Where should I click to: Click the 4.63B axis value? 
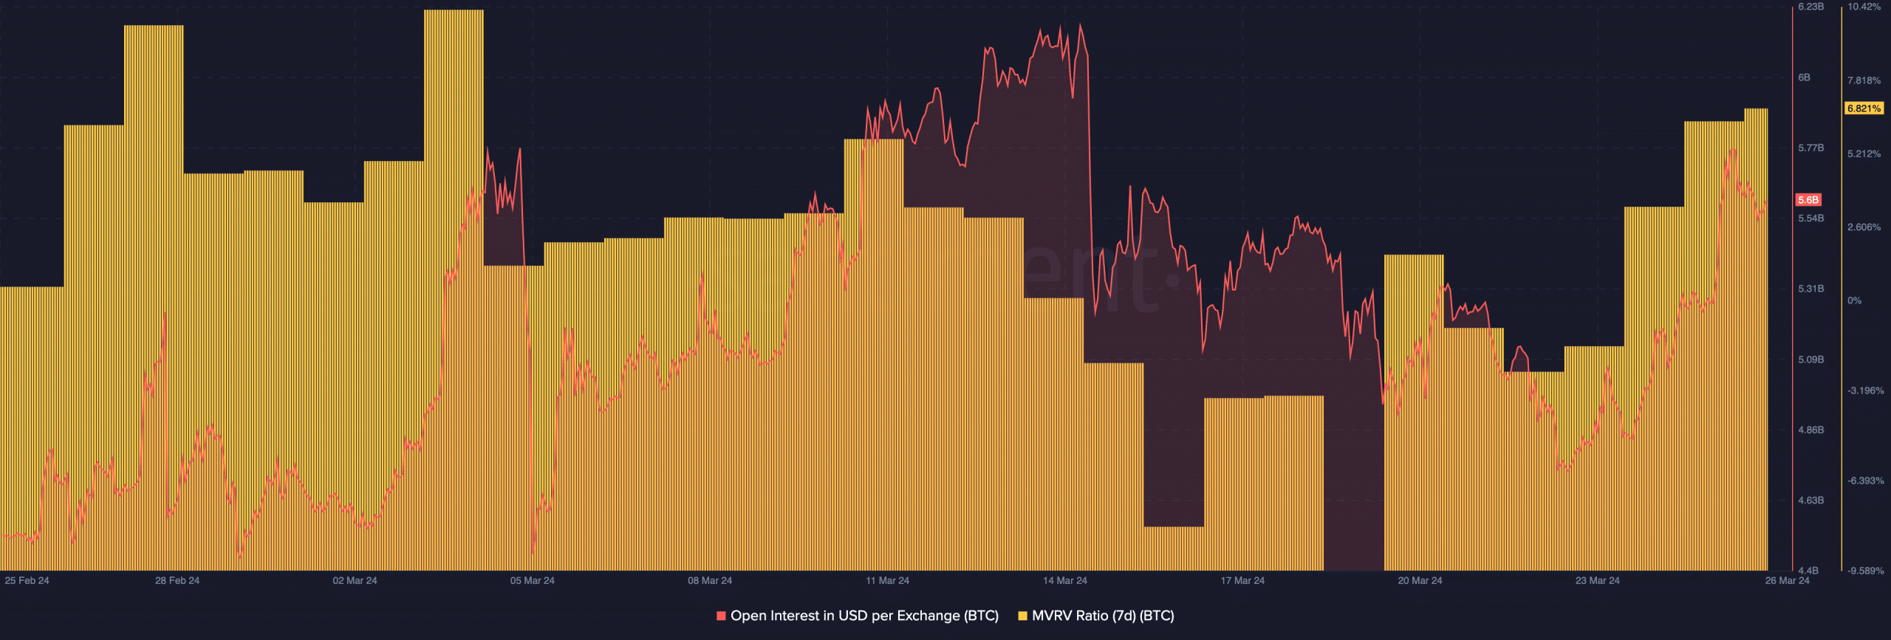[1810, 500]
